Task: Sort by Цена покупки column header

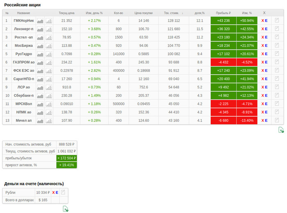Action: point(143,13)
